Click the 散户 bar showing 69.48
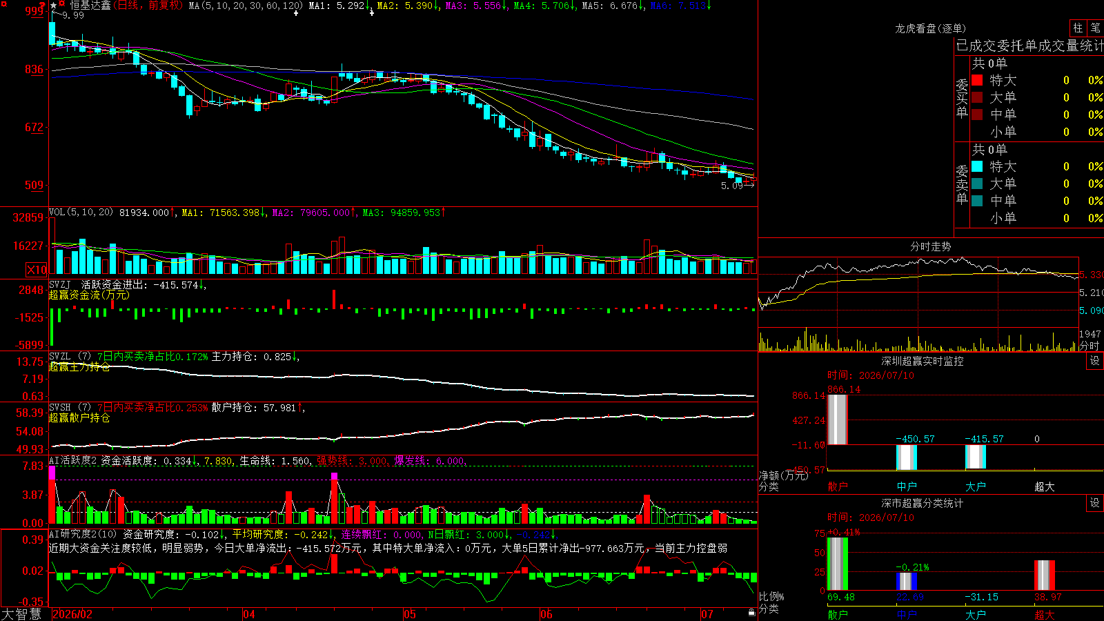The height and width of the screenshot is (621, 1104). (837, 564)
